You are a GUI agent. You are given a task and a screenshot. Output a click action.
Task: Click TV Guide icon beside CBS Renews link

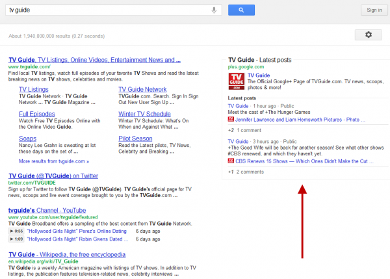231,161
